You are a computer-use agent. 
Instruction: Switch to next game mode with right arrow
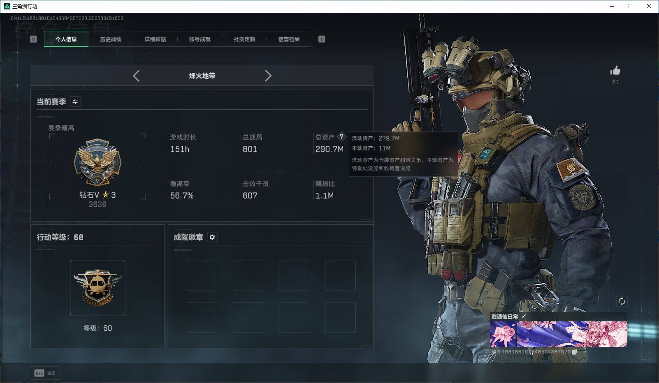(x=268, y=76)
